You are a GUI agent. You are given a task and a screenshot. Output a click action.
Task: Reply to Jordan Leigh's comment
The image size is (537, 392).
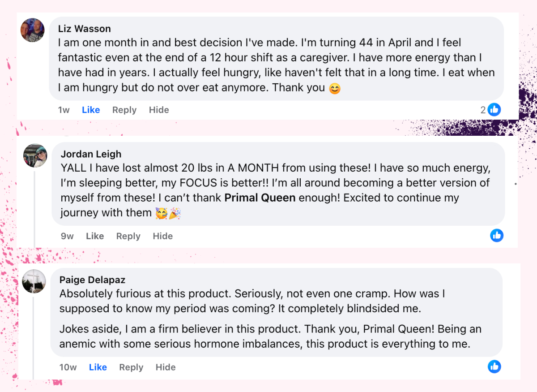128,236
